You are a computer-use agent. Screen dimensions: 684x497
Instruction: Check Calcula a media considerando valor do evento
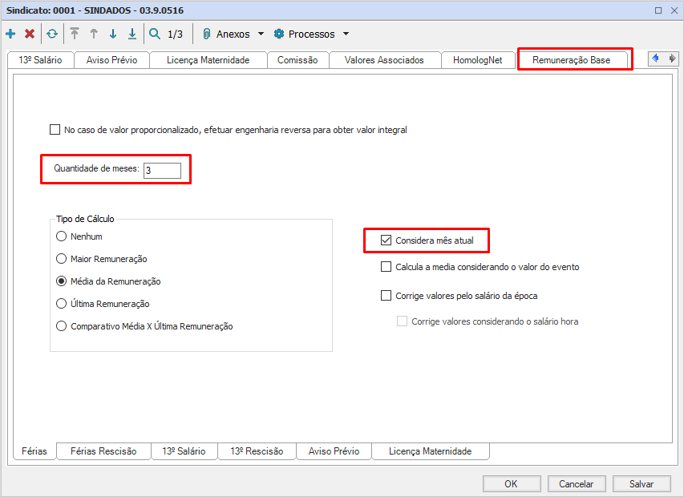386,267
